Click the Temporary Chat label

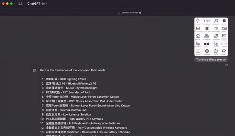[130, 13]
